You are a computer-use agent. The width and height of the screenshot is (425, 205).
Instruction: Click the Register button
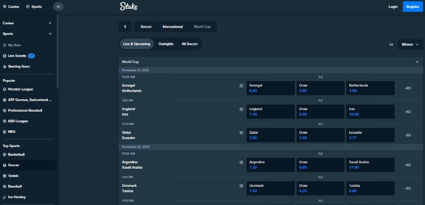tap(413, 7)
